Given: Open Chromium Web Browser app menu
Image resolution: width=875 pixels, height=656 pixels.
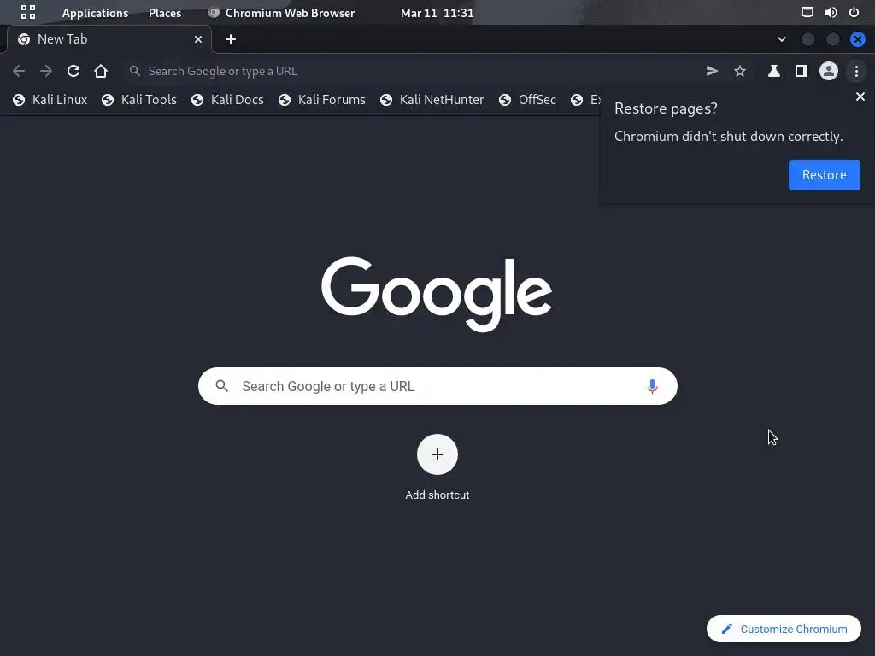Looking at the screenshot, I should tap(281, 12).
